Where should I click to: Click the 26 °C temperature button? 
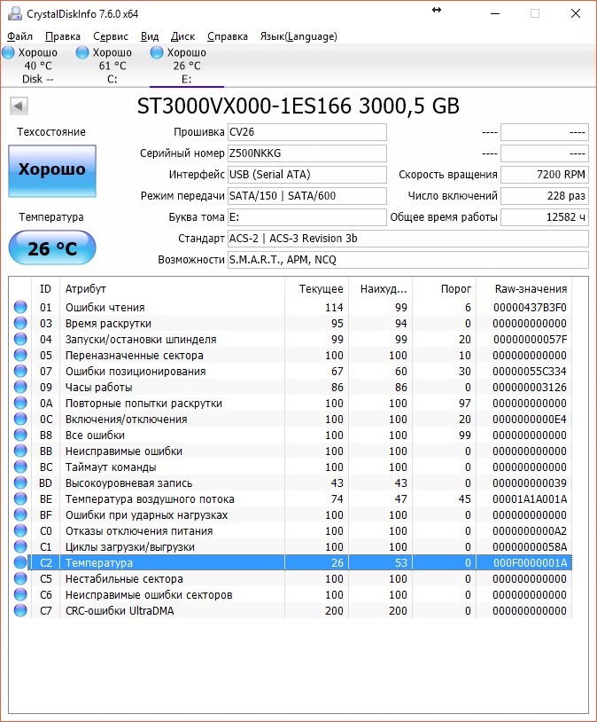pyautogui.click(x=52, y=247)
